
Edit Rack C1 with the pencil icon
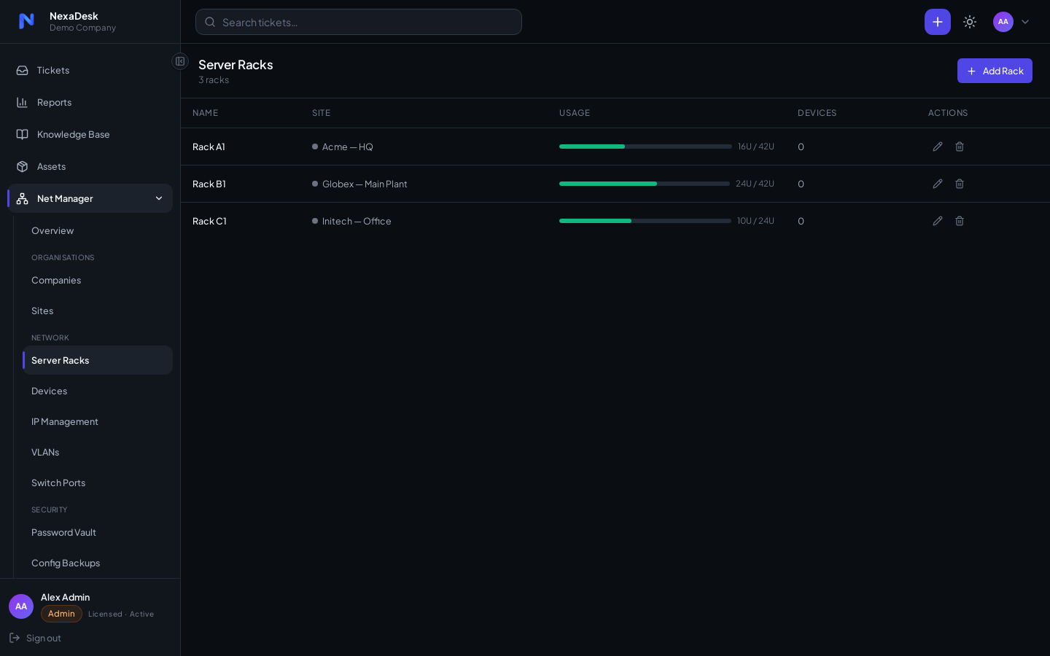point(938,221)
